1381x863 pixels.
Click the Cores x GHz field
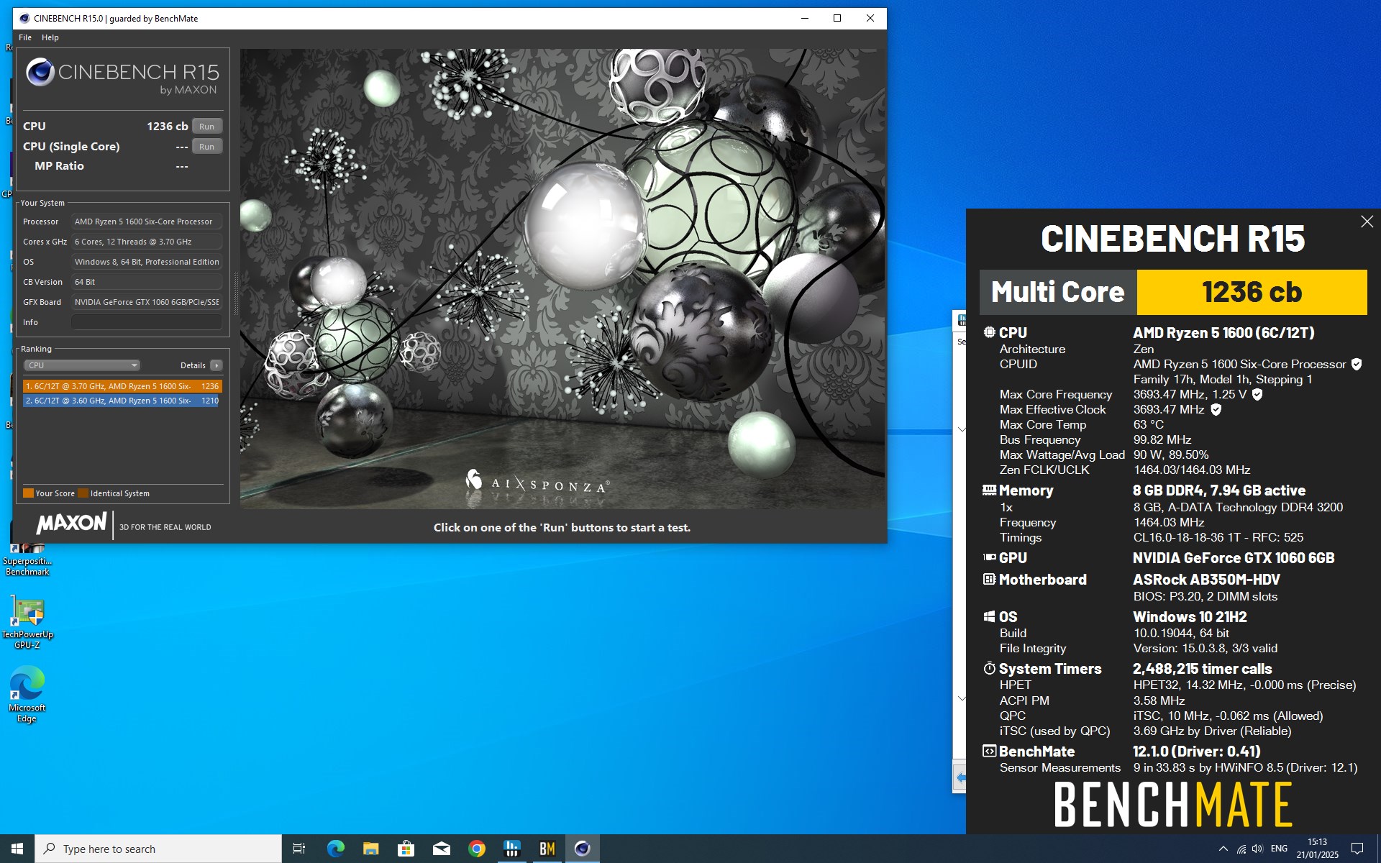pyautogui.click(x=147, y=242)
